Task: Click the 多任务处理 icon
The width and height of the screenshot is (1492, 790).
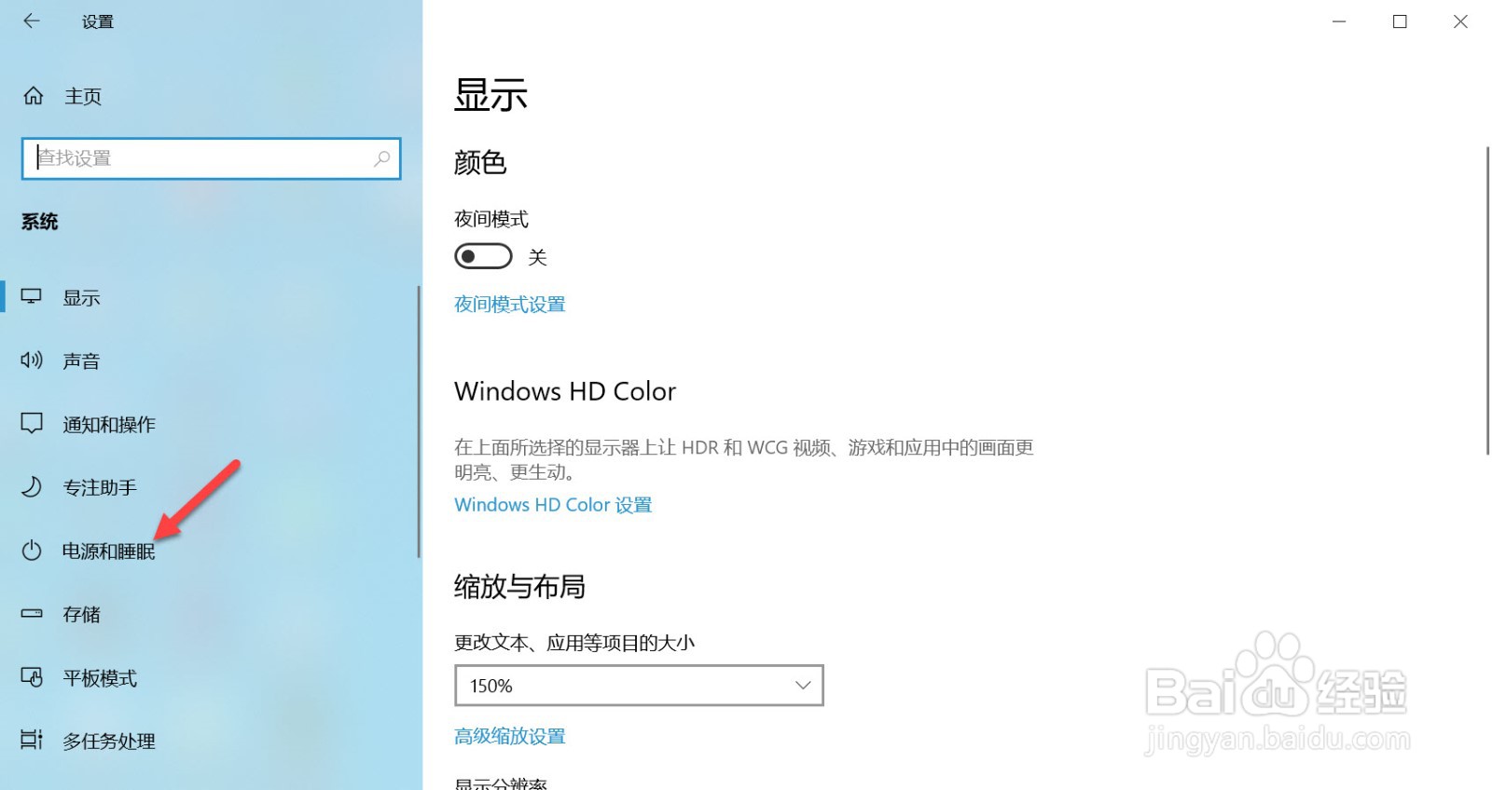Action: click(32, 741)
